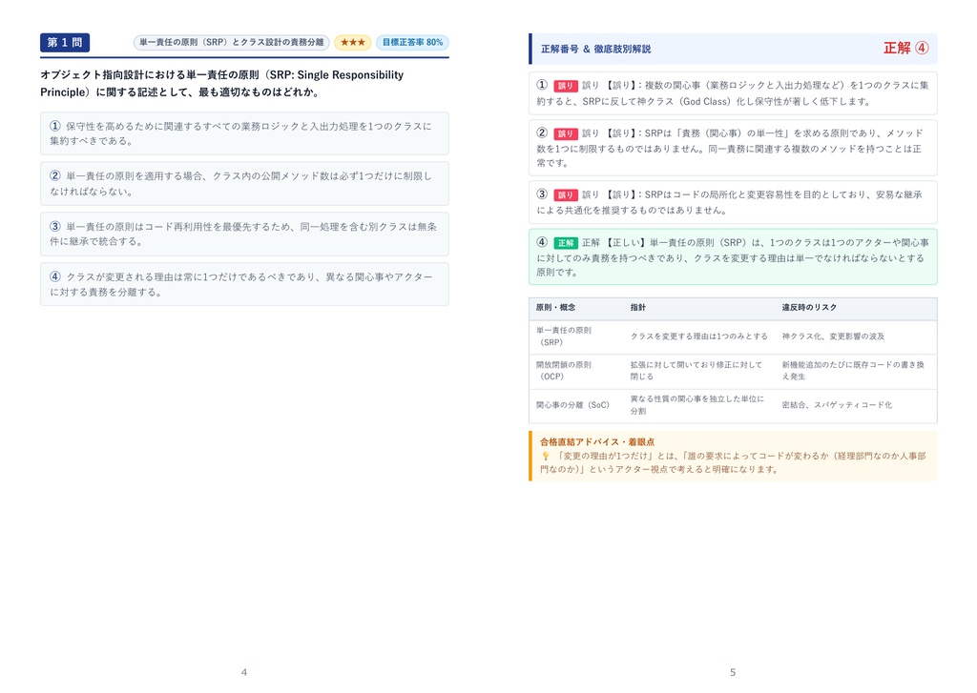Click the red 誤り badge in explanation ③
The width and height of the screenshot is (977, 693).
coord(565,194)
